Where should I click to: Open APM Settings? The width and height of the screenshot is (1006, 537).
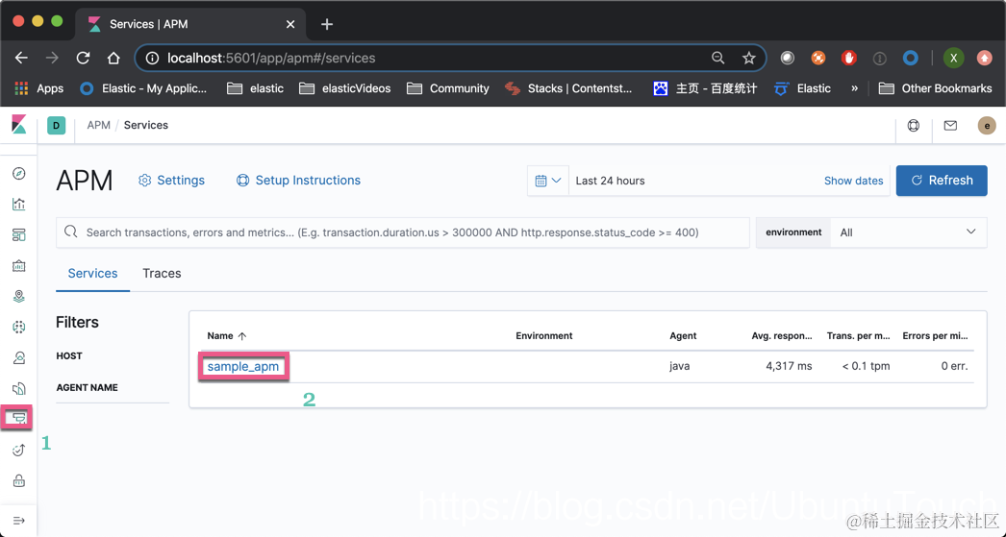171,181
